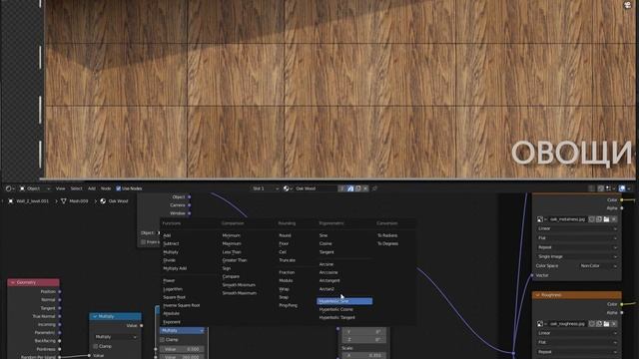This screenshot has height=359, width=639.
Task: Click Random Per Island output socket on Geometry node
Action: [60, 357]
